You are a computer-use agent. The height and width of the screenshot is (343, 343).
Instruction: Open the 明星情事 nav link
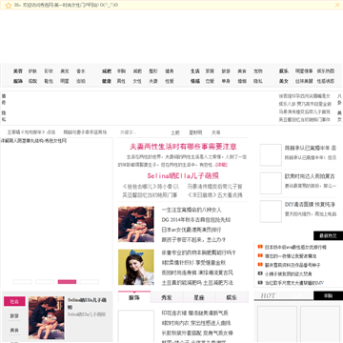(x=304, y=71)
